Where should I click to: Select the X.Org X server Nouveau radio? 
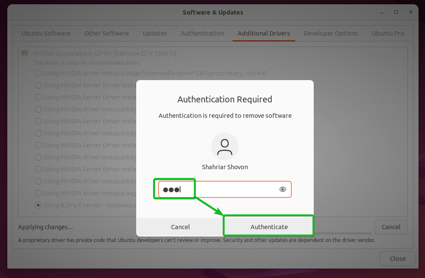click(38, 205)
